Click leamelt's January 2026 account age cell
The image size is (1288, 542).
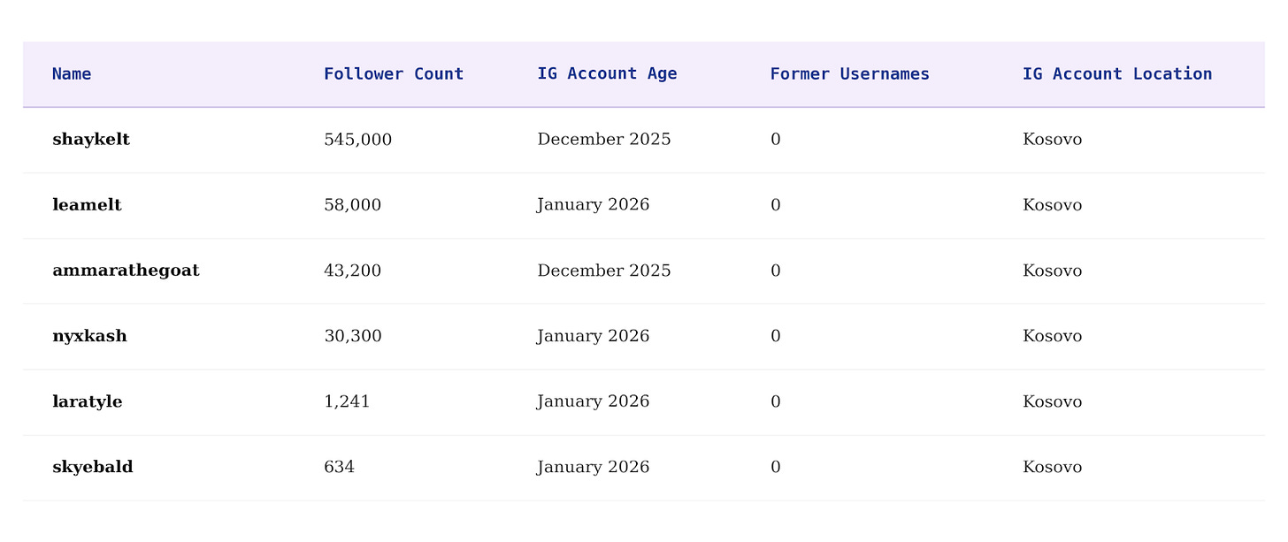(593, 205)
